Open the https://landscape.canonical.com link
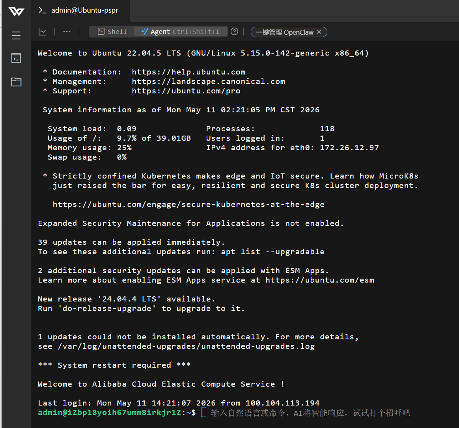 (x=209, y=81)
